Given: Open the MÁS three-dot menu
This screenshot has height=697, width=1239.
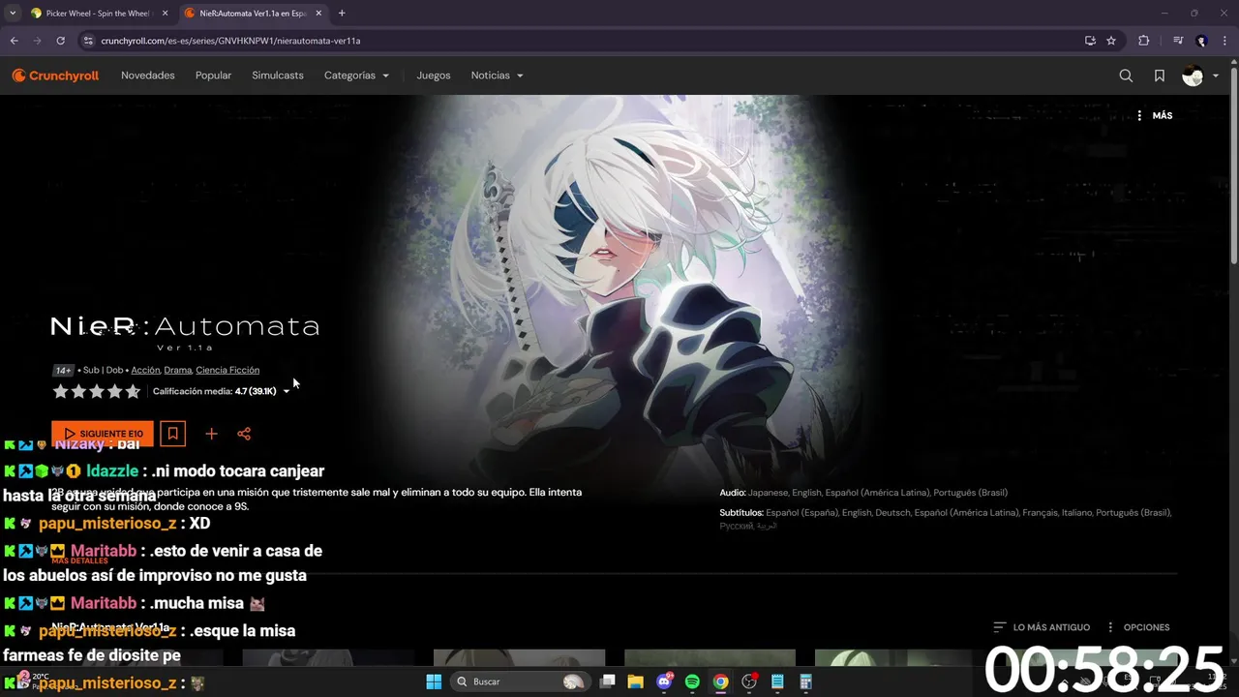Looking at the screenshot, I should tap(1154, 115).
